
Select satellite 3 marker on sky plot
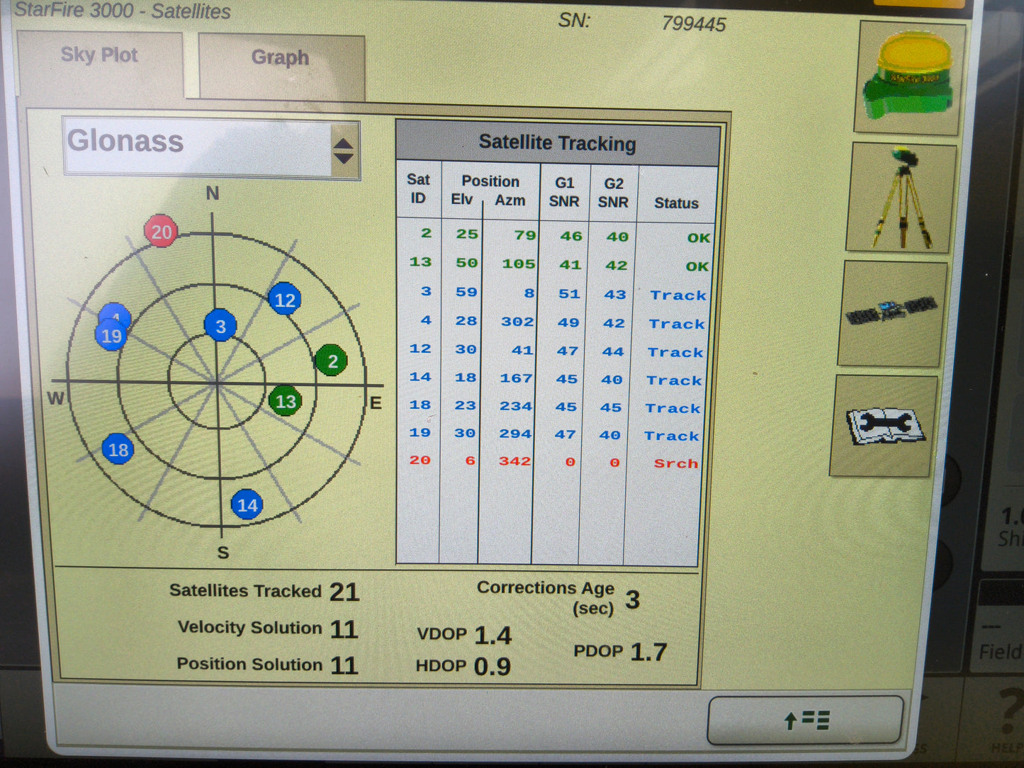(x=220, y=326)
